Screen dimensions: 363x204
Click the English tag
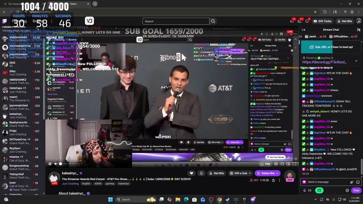(x=86, y=184)
